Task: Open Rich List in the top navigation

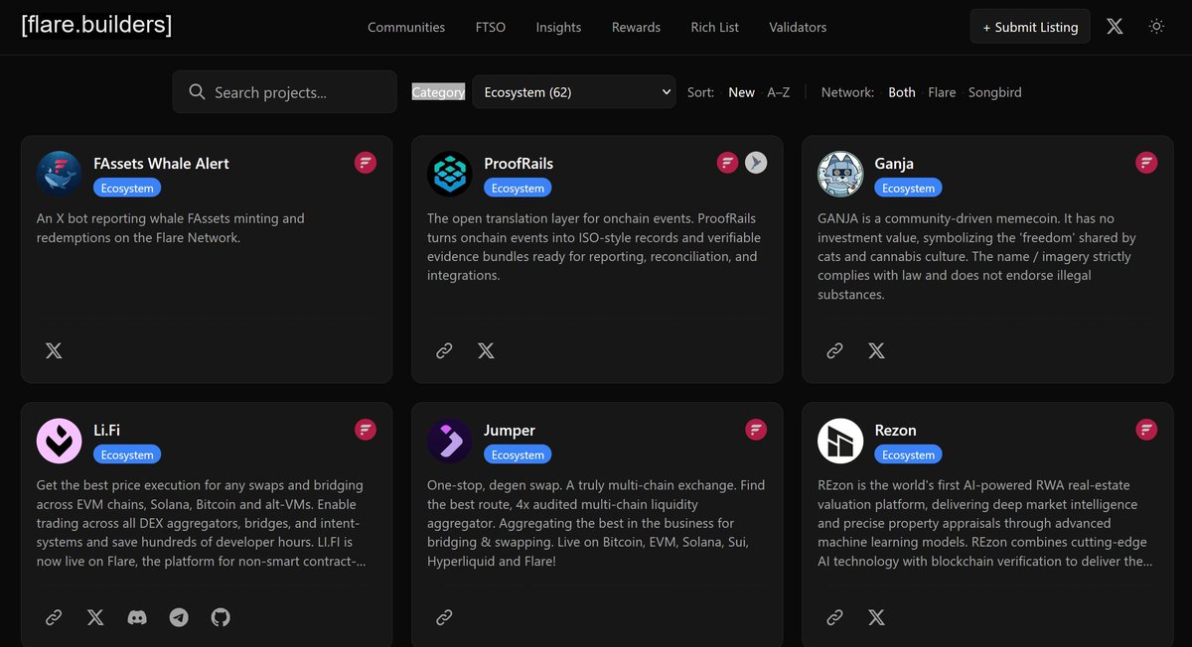Action: [x=715, y=27]
